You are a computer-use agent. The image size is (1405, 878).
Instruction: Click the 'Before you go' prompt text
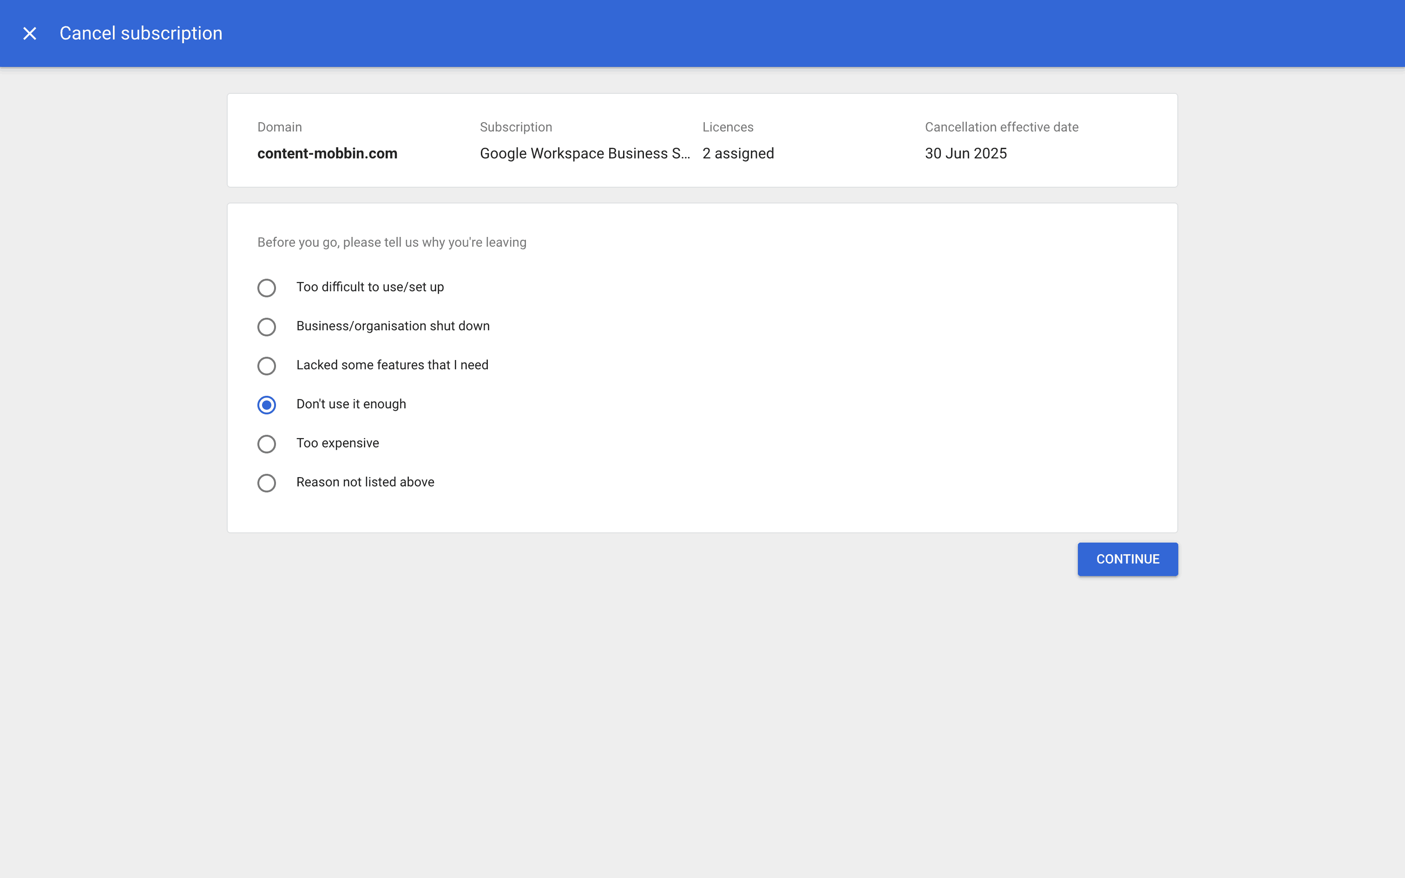(391, 242)
